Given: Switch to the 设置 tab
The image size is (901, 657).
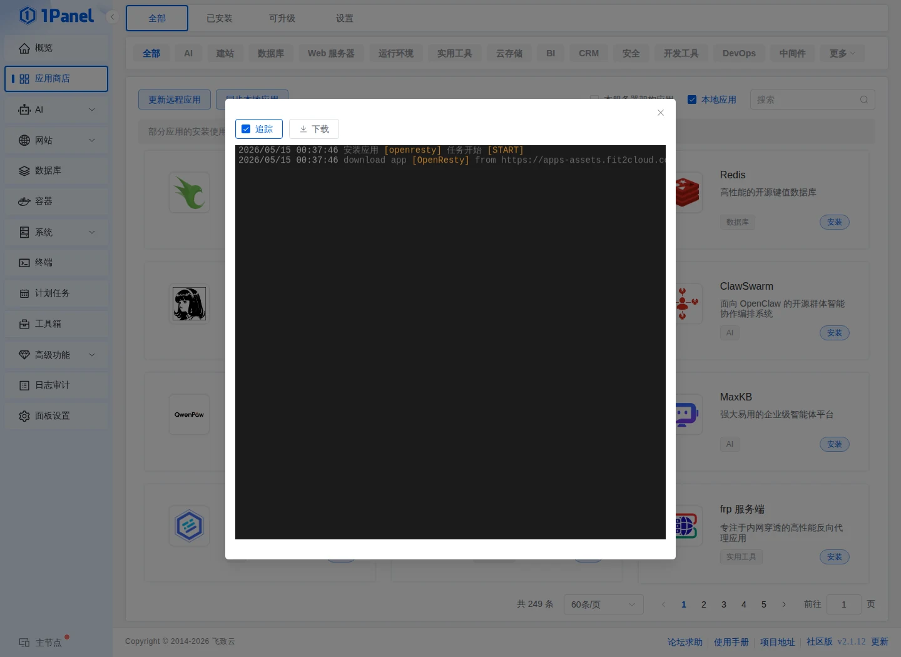Looking at the screenshot, I should (x=345, y=18).
